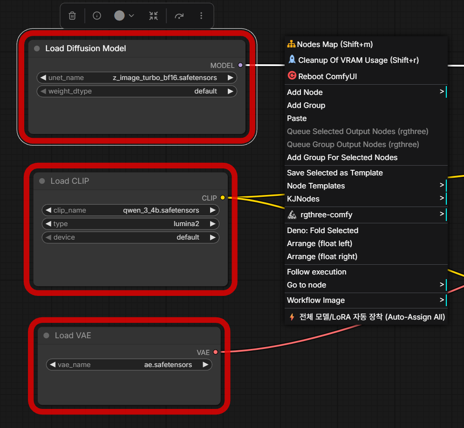Viewport: 464px width, 428px height.
Task: Step weight_dtype to next value
Action: pos(230,91)
